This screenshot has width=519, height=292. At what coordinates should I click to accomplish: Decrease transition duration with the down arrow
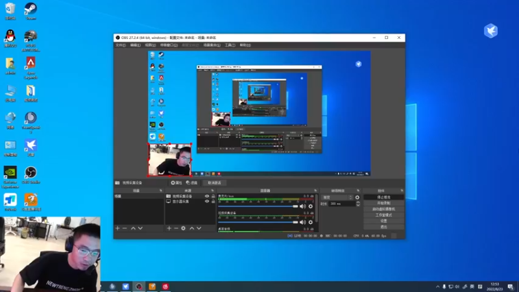pos(358,205)
